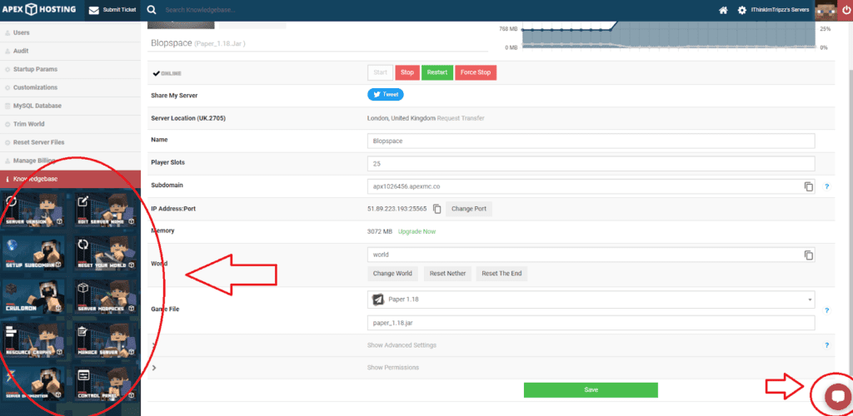
Task: Click the Upgrade Now link
Action: (417, 231)
